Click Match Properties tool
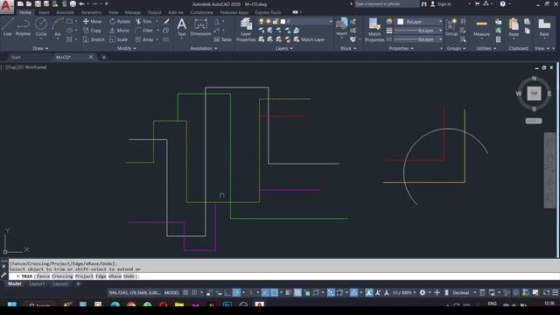The height and width of the screenshot is (315, 560). [x=374, y=30]
